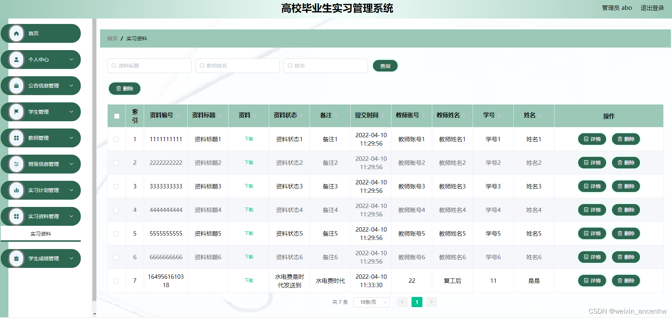Expand 个人中心 menu chevron
Screen dimensions: 672x318
[71, 60]
